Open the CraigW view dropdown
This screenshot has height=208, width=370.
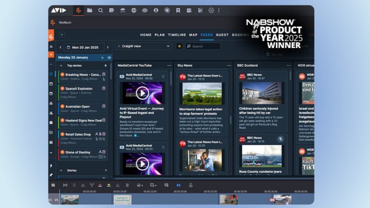pos(143,46)
